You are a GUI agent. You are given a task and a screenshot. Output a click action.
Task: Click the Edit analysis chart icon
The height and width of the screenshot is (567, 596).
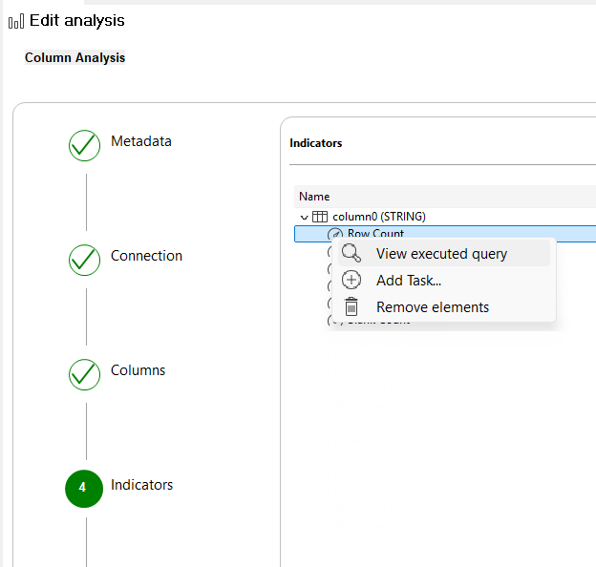tap(15, 21)
